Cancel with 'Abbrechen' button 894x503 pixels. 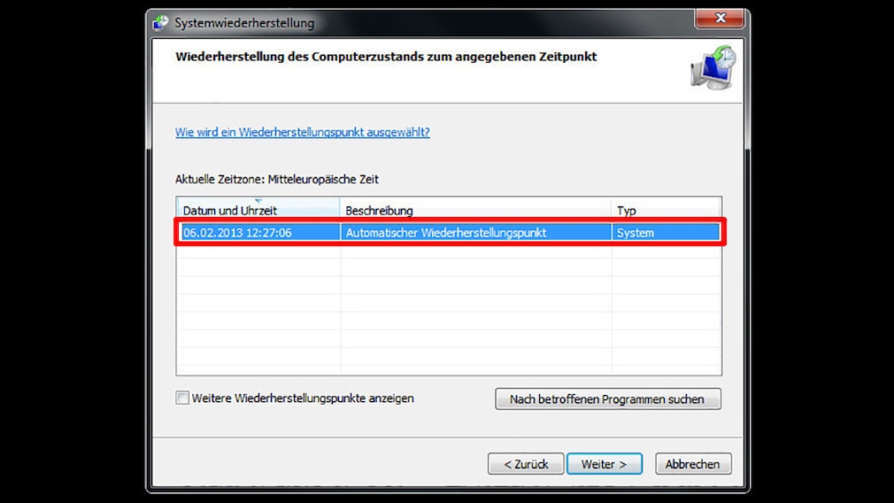coord(693,464)
